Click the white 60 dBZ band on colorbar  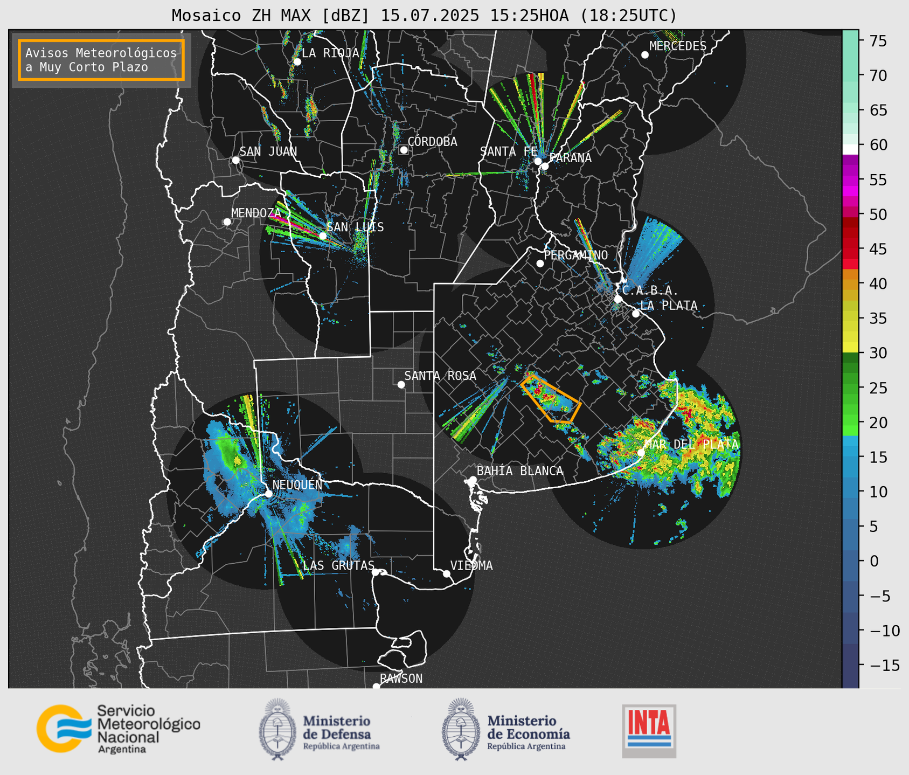850,149
